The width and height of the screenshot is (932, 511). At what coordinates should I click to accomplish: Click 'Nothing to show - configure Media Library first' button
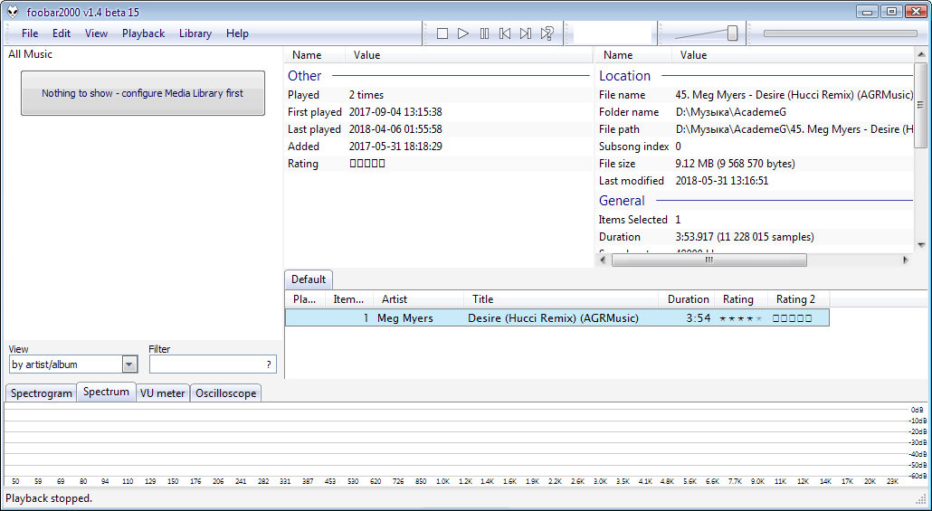pyautogui.click(x=143, y=93)
